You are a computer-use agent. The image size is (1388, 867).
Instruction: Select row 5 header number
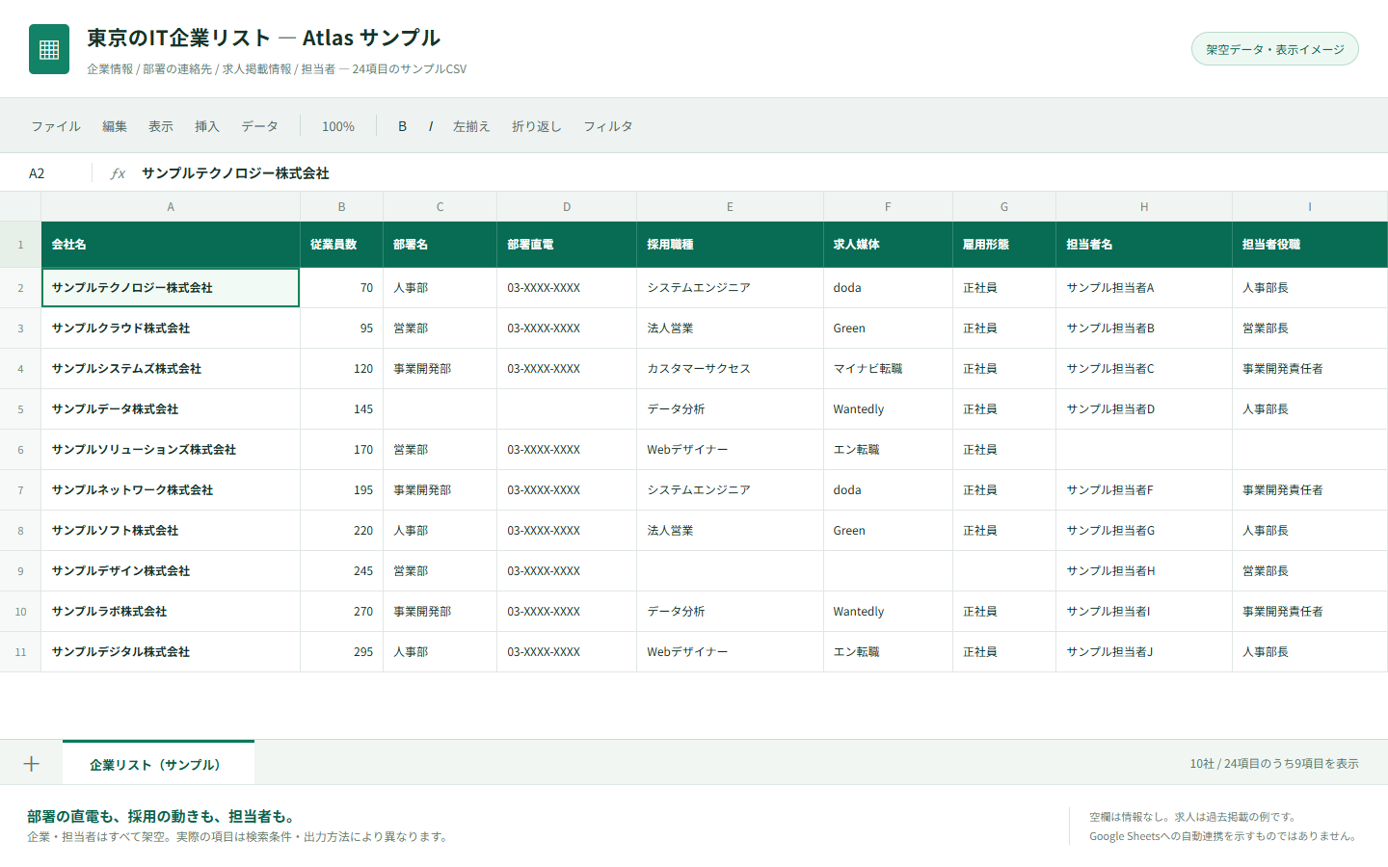[x=20, y=409]
